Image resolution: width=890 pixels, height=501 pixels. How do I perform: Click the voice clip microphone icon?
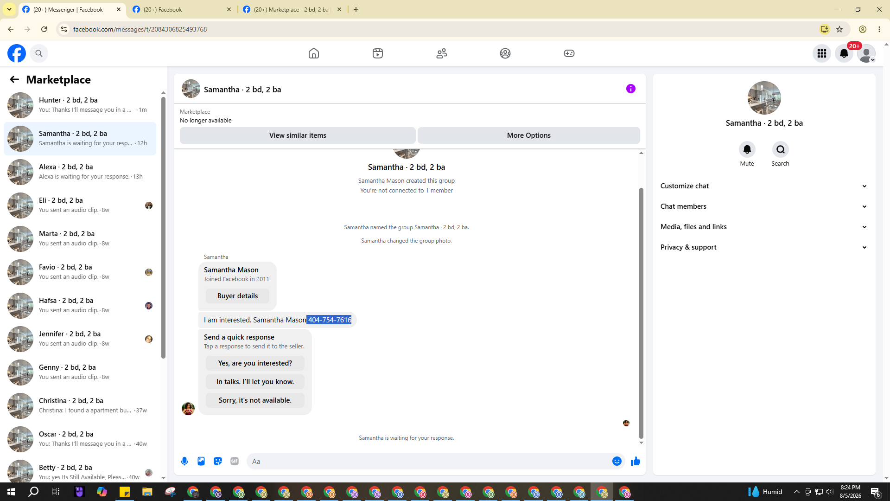tap(184, 461)
